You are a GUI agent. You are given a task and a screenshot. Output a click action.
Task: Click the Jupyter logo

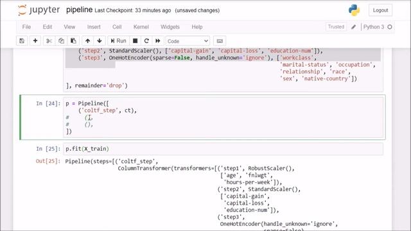pyautogui.click(x=39, y=10)
